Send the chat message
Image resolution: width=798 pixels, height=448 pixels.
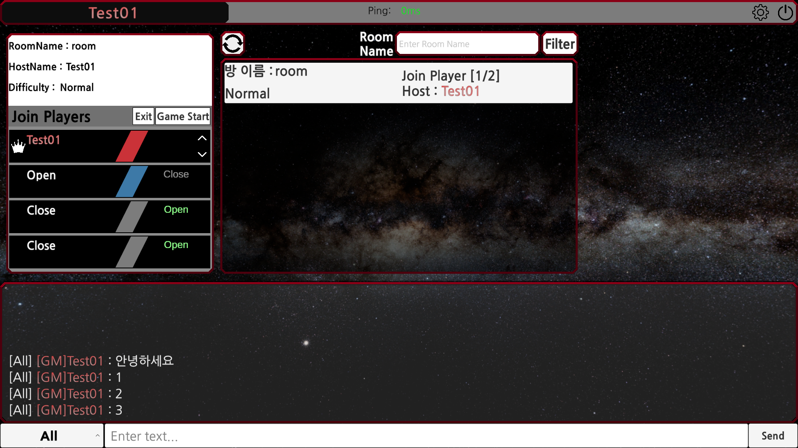click(773, 436)
